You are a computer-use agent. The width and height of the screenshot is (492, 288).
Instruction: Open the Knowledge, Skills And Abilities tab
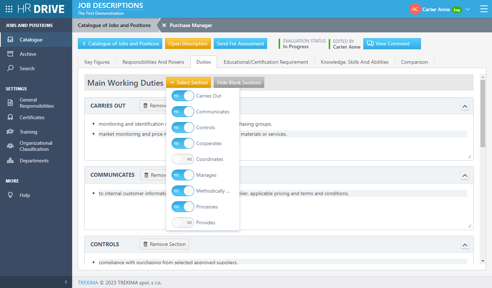[x=354, y=62]
